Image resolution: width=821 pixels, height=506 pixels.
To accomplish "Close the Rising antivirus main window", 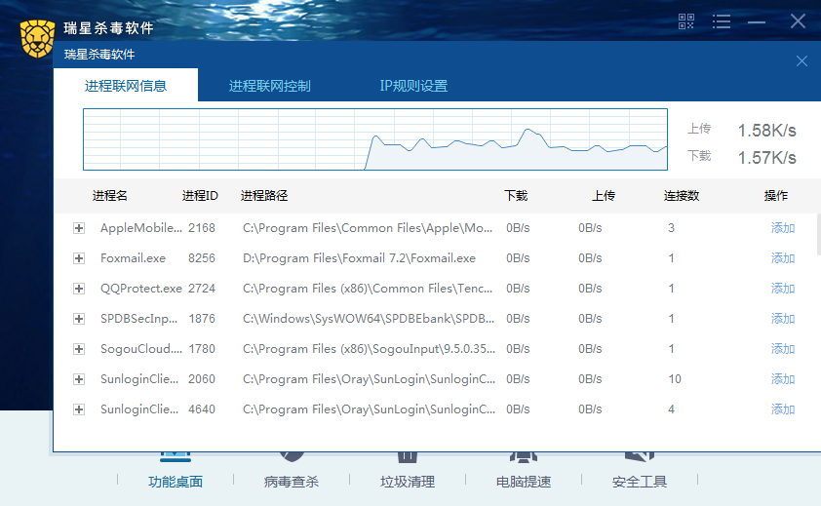I will click(798, 21).
